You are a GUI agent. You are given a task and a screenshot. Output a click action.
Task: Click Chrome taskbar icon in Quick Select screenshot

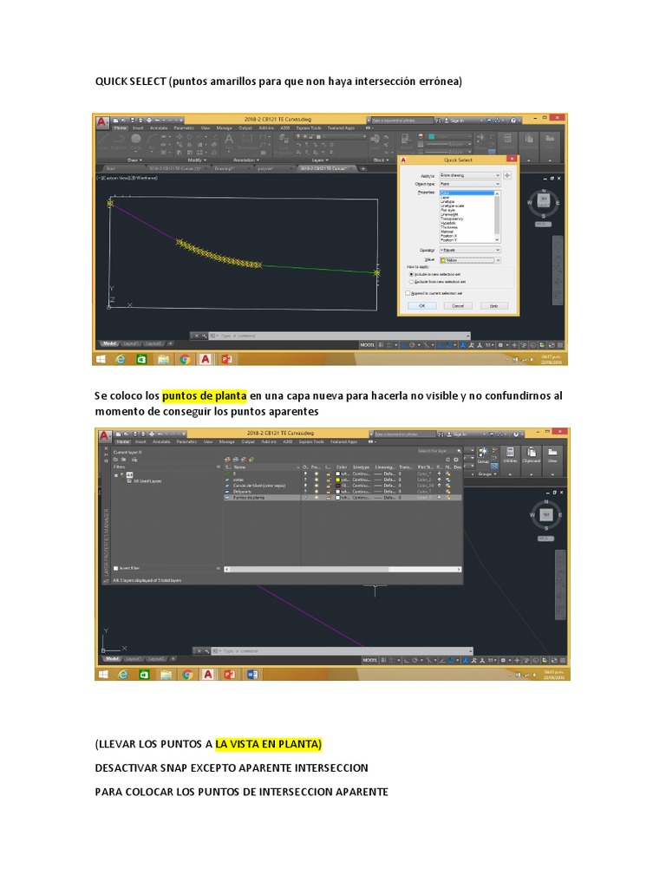pos(185,359)
